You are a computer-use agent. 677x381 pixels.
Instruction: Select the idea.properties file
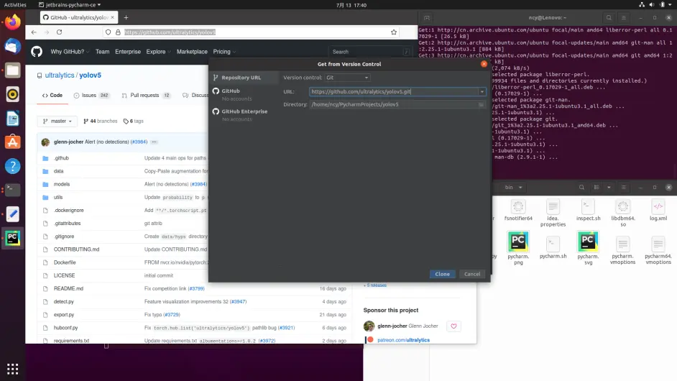click(553, 213)
